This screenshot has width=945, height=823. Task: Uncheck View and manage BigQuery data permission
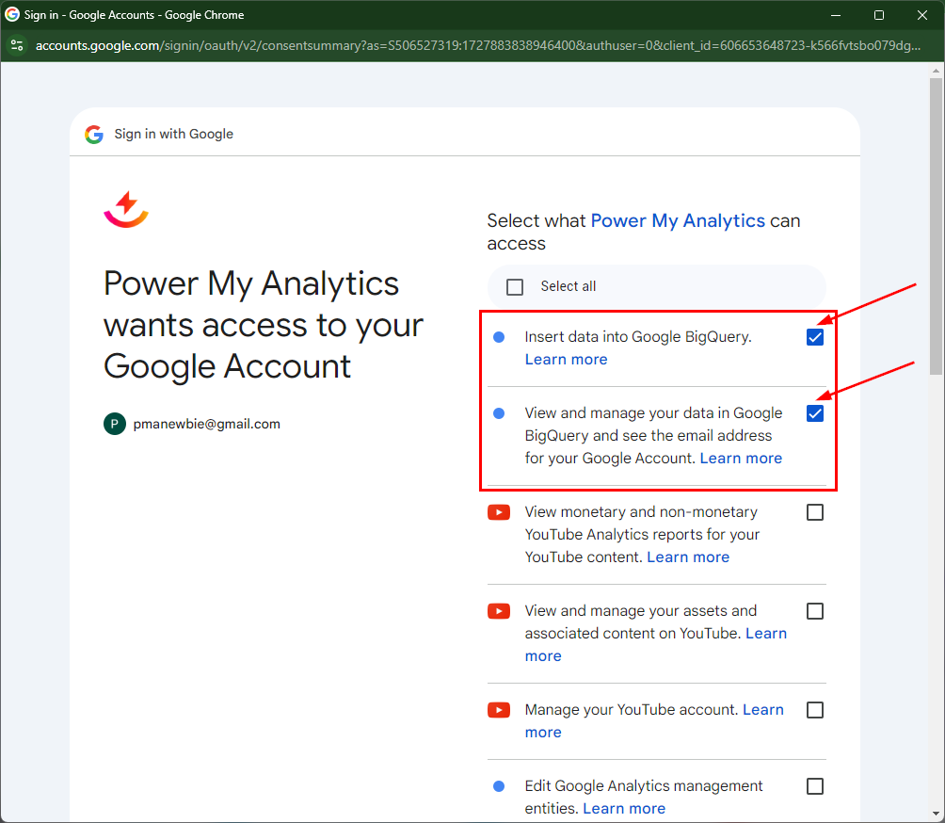click(x=815, y=413)
